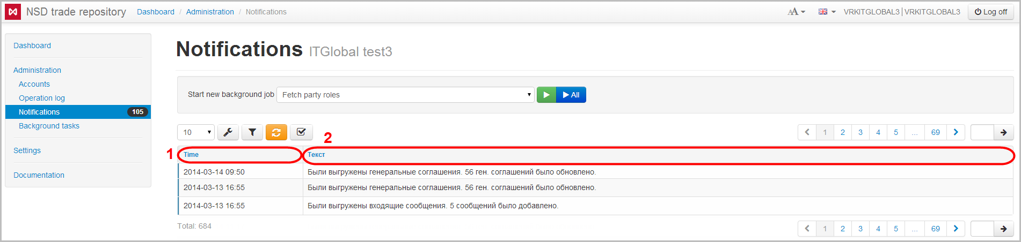The image size is (1021, 242).
Task: Click the top page number input field
Action: coord(982,132)
